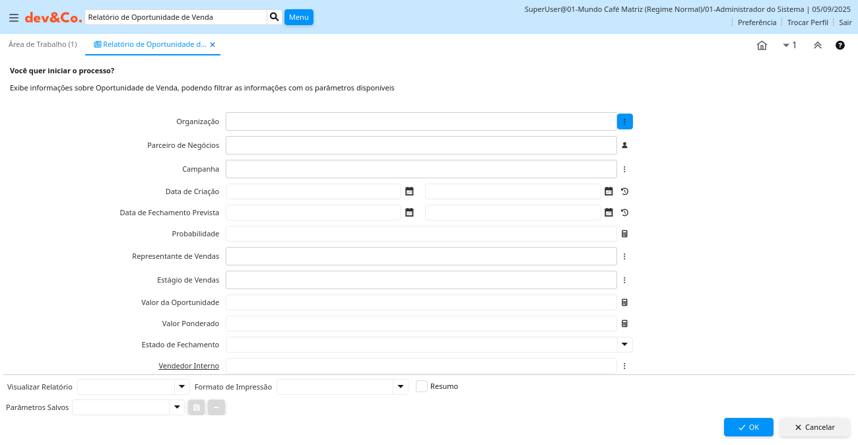Image resolution: width=858 pixels, height=445 pixels.
Task: Click the Trocar Perfil link
Action: pyautogui.click(x=807, y=22)
